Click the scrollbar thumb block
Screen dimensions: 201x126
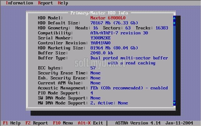[174, 23]
